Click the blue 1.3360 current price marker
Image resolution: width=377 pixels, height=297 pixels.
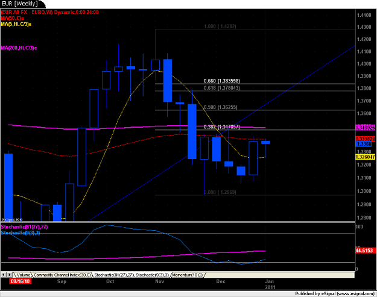(x=364, y=144)
